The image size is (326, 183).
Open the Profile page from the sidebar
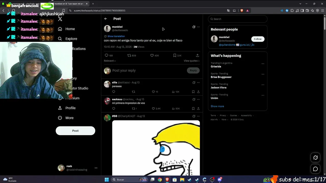coord(67,108)
